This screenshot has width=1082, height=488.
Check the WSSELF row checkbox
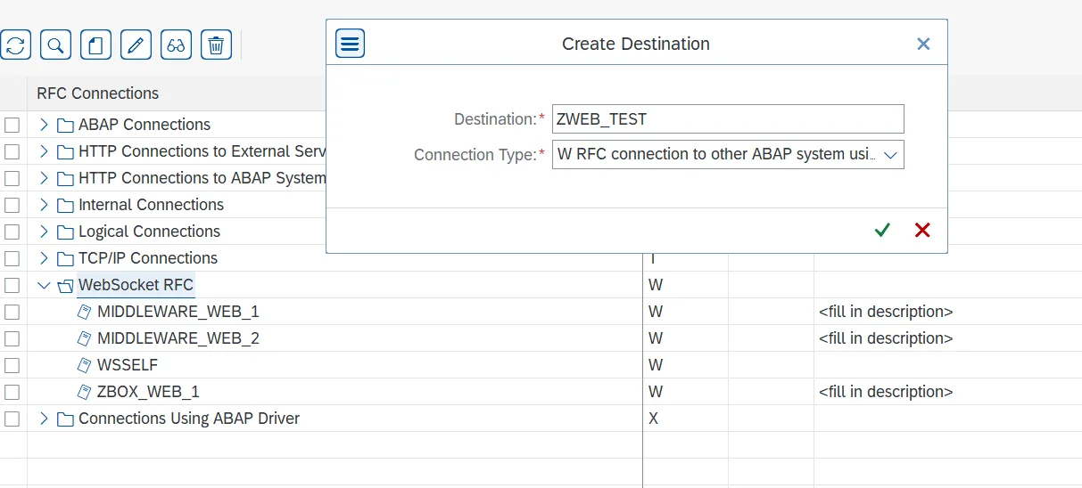(12, 365)
